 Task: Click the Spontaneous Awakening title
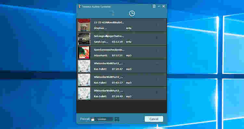coord(109,50)
